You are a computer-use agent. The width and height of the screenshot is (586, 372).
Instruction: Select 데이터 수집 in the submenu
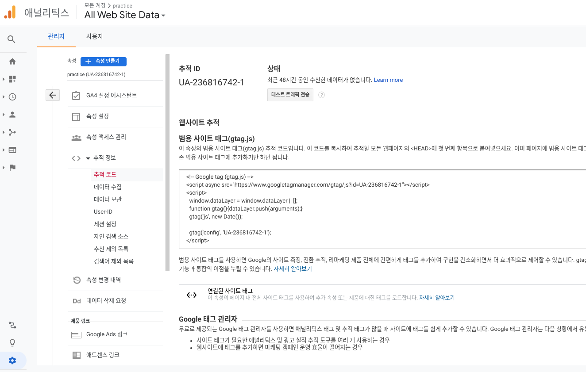(x=108, y=187)
